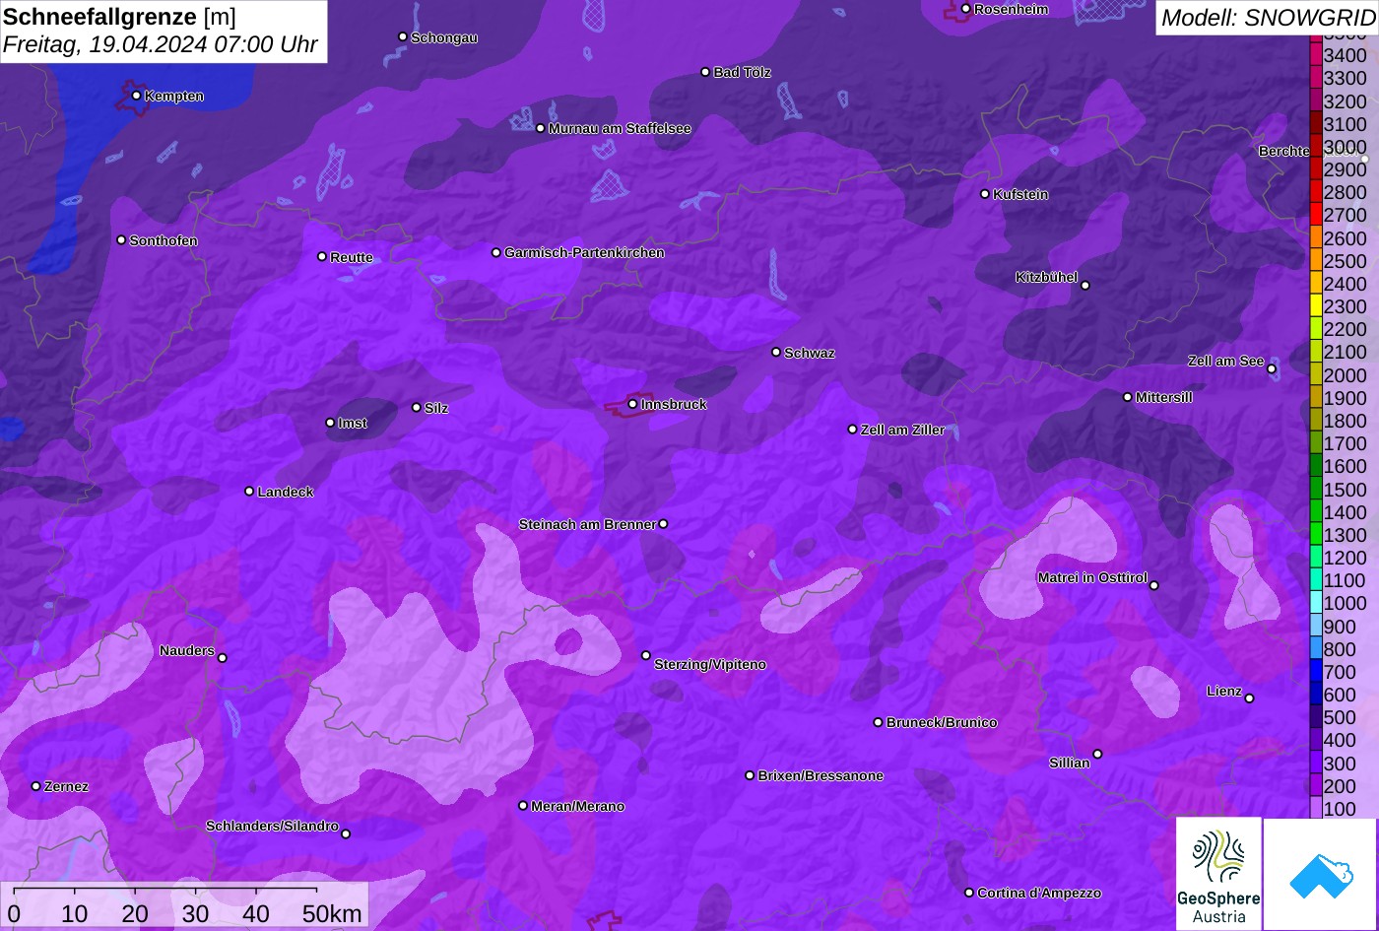Click the Schongau marker dot
The height and width of the screenshot is (931, 1379).
pos(402,36)
